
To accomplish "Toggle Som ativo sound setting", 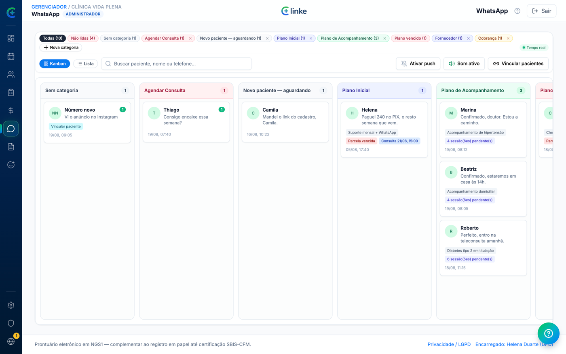I will pyautogui.click(x=464, y=64).
